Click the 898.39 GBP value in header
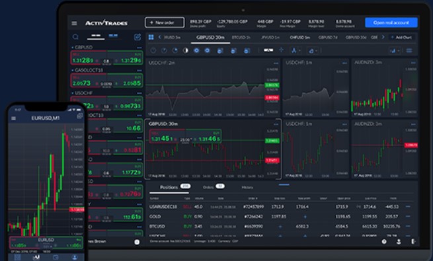Image resolution: width=433 pixels, height=261 pixels. pyautogui.click(x=200, y=22)
